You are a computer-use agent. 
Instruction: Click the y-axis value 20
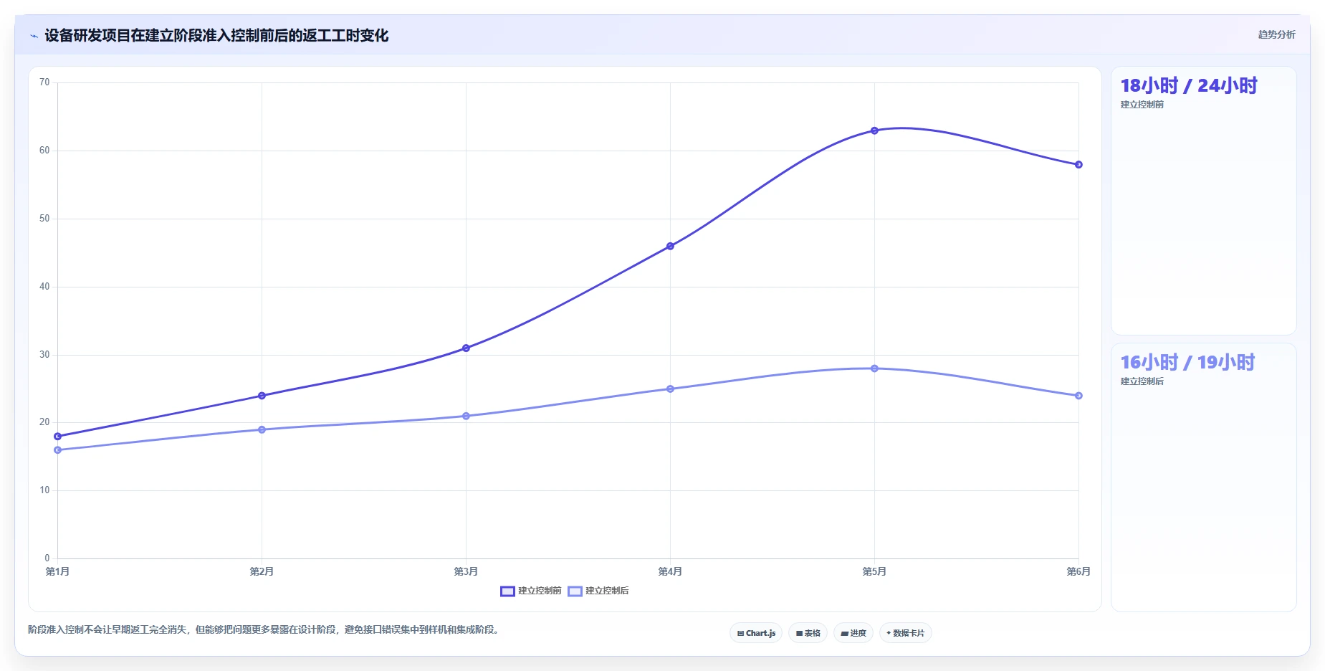pyautogui.click(x=44, y=422)
